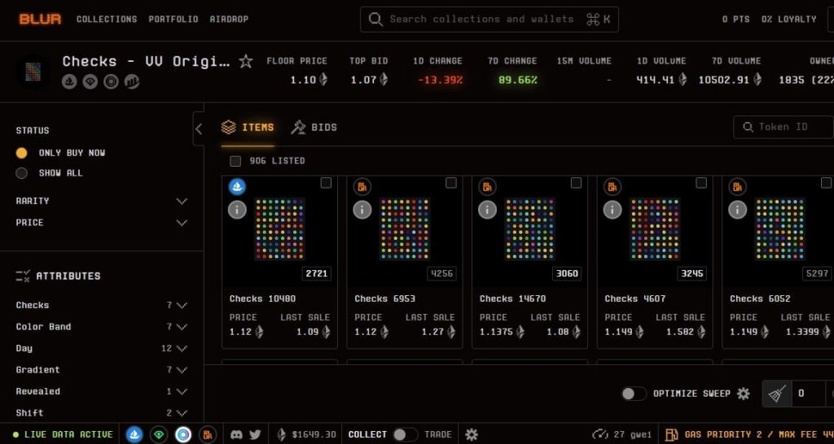Open info icon on Checks 6953

[362, 210]
